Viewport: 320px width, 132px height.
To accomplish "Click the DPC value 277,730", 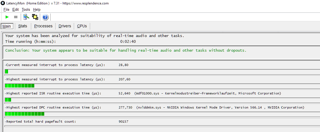I will pos(125,107).
